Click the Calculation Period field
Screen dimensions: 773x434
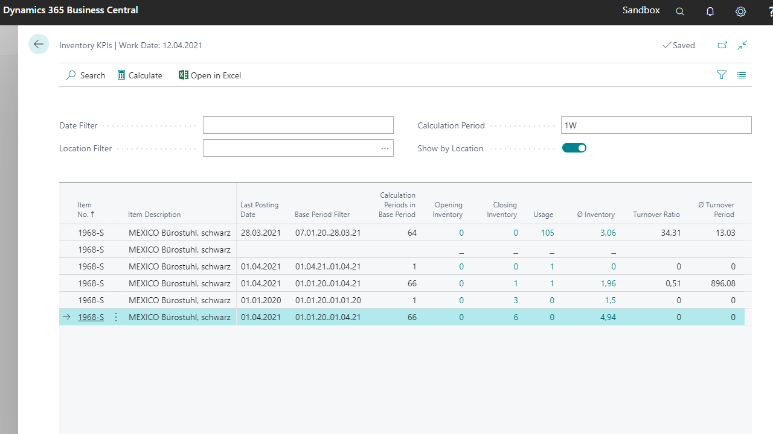(656, 125)
